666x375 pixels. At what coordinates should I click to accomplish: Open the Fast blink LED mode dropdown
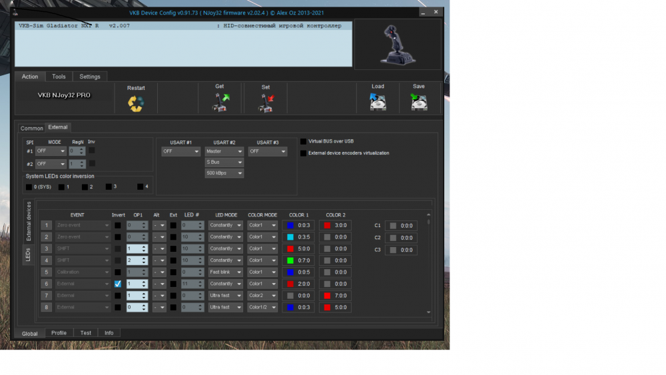(225, 272)
